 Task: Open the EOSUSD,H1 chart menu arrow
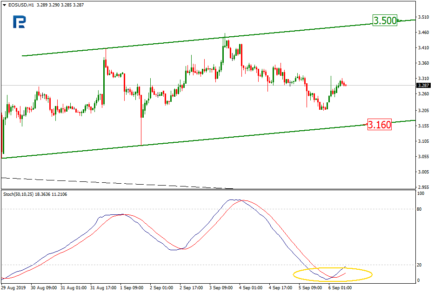click(x=4, y=5)
